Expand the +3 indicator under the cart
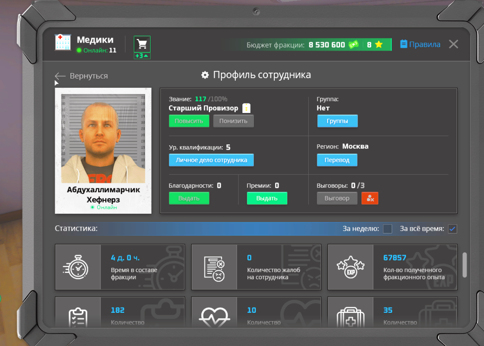This screenshot has width=484, height=346. 142,56
